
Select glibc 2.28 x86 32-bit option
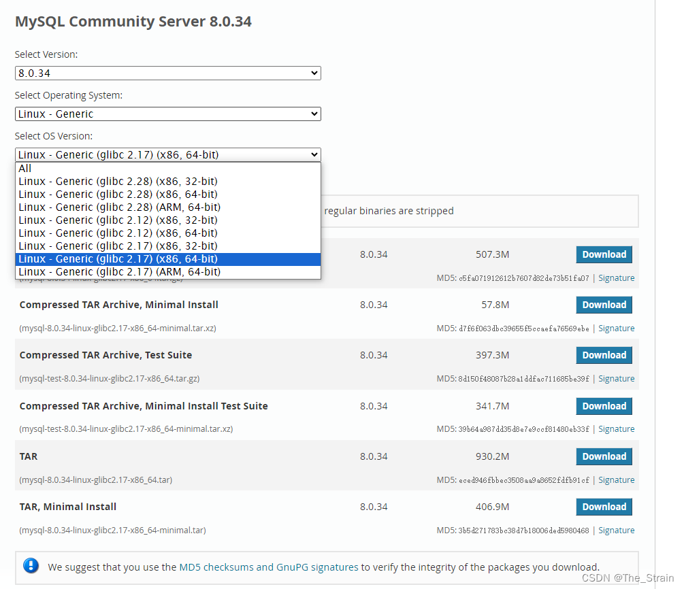(x=168, y=182)
